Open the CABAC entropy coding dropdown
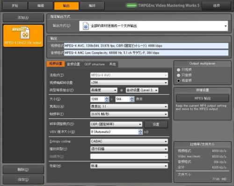 point(129,141)
